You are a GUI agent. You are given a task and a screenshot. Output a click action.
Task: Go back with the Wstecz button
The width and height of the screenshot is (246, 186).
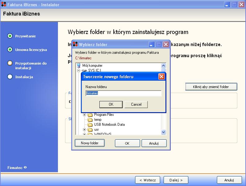point(148,180)
